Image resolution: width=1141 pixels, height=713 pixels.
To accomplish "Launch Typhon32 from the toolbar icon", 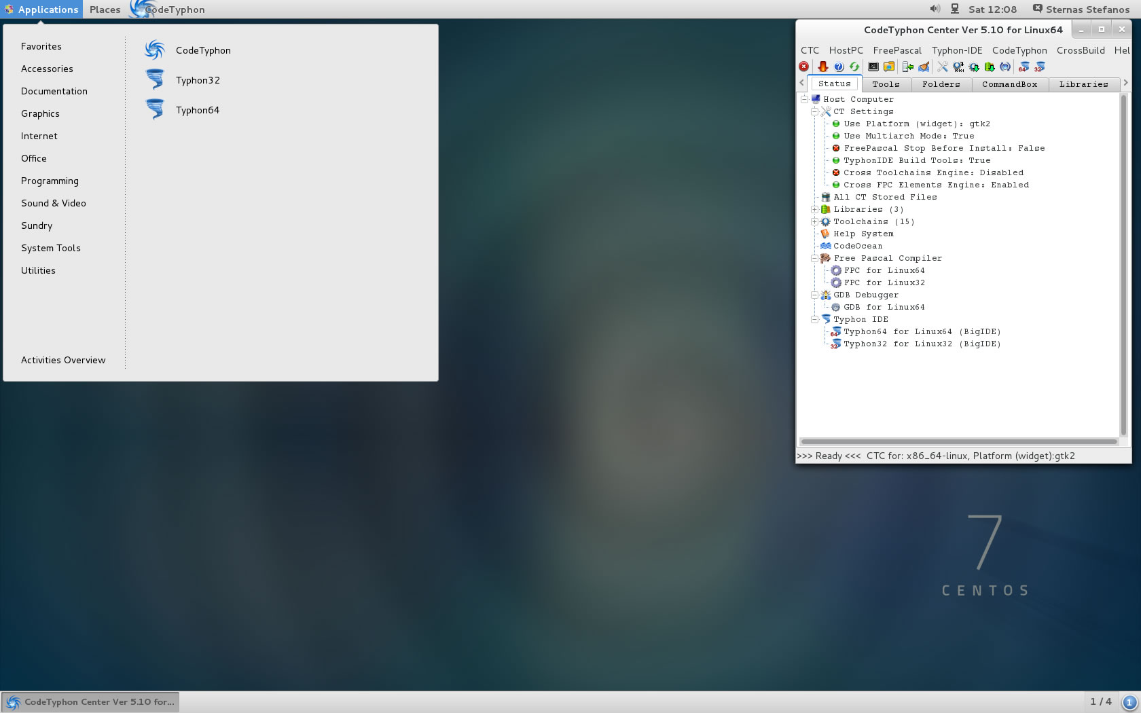I will [1039, 67].
